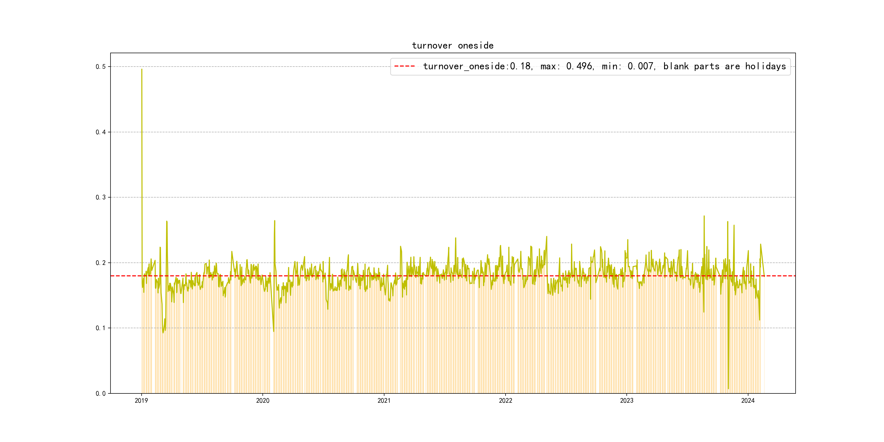Click the 2024 x-axis tick label
Viewport: 884px width, 442px height.
coord(748,401)
